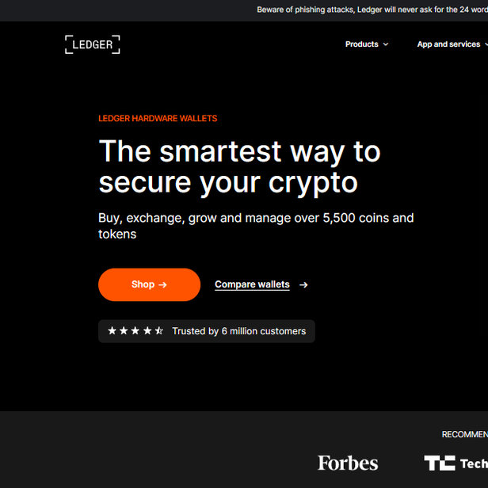This screenshot has width=488, height=488.
Task: Click the half-filled fifth rating star
Action: 159,331
